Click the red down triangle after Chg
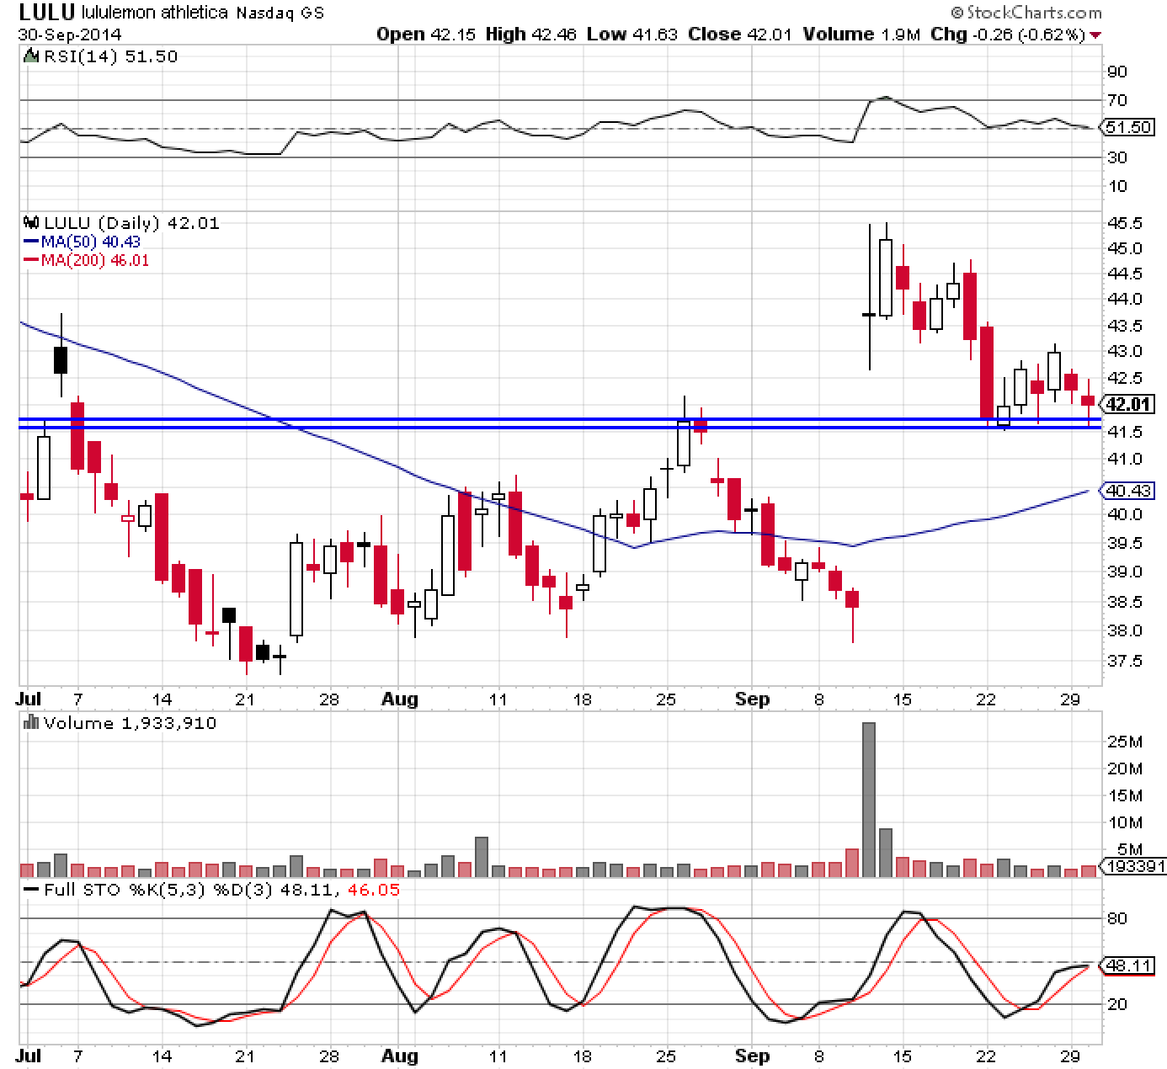This screenshot has height=1069, width=1167. 1095,35
